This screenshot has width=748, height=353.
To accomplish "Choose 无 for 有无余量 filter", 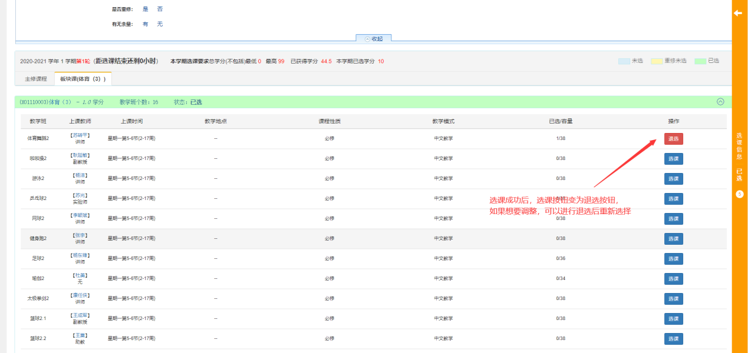I will coord(160,24).
